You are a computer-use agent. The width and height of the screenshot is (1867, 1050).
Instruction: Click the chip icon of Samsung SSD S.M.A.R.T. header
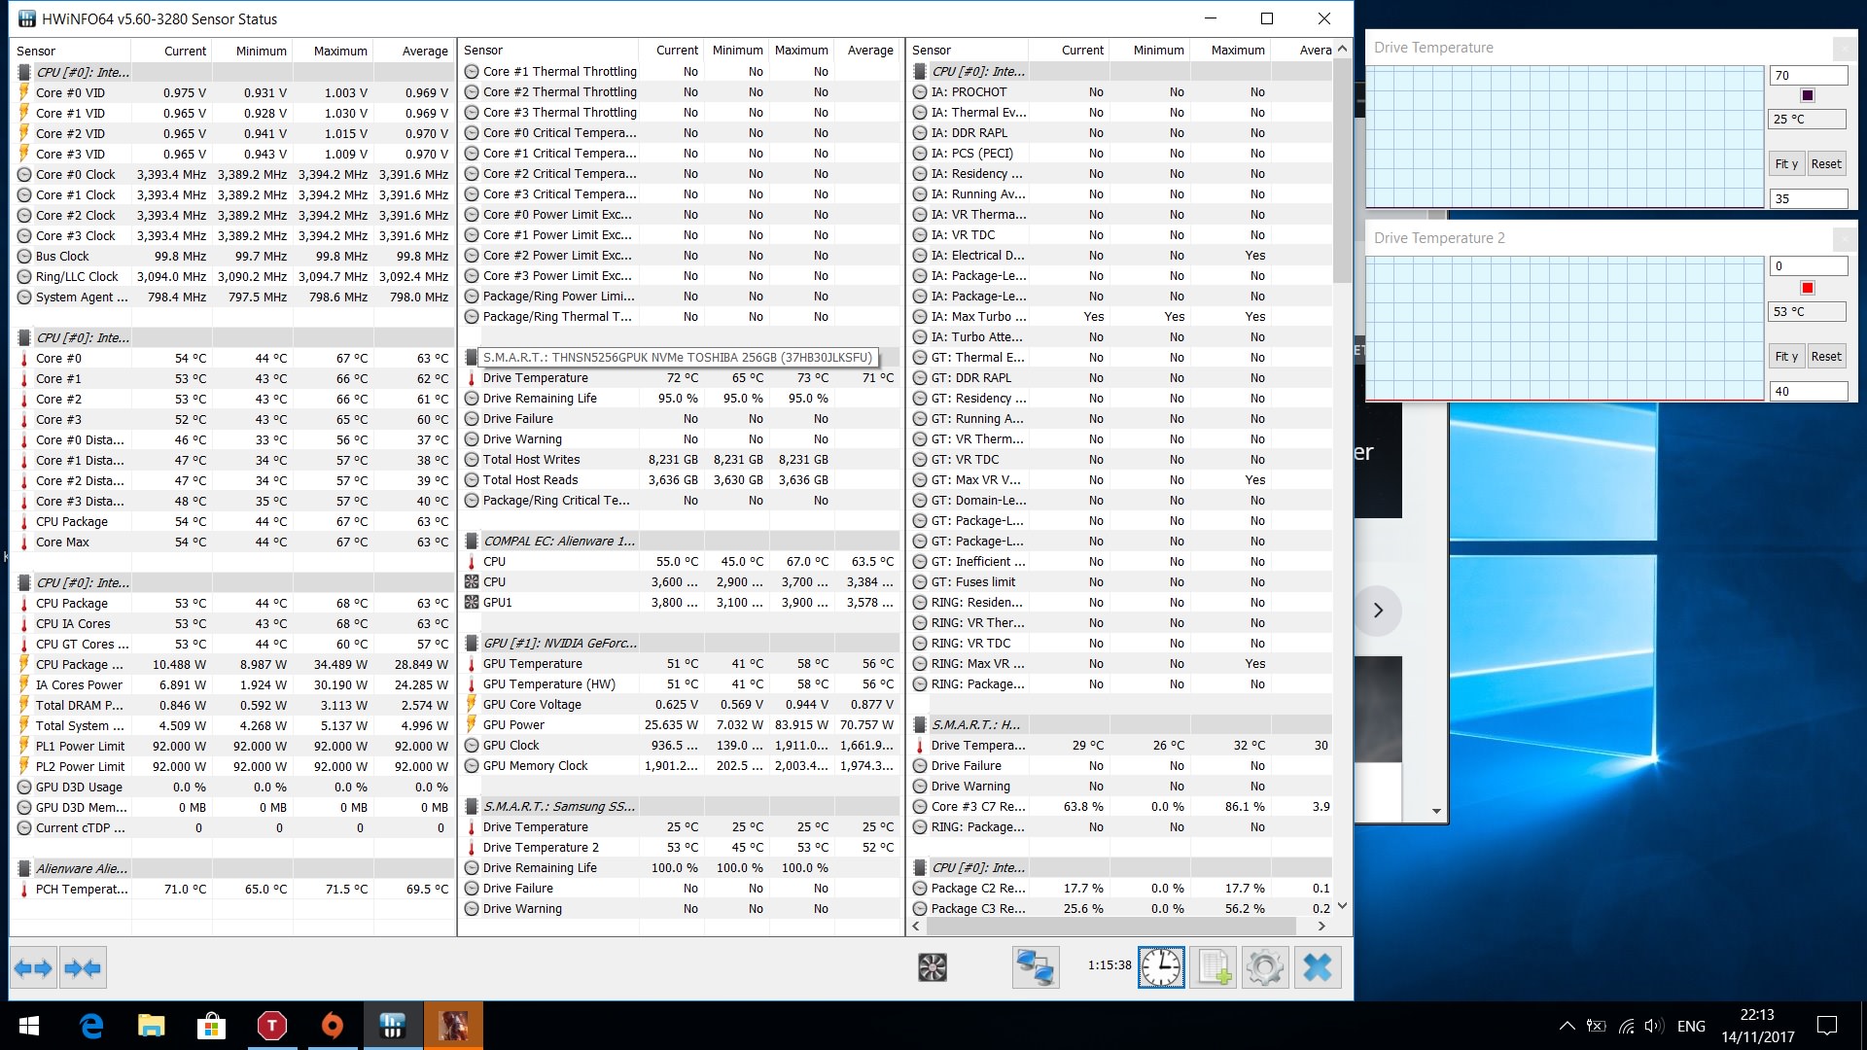click(x=471, y=807)
